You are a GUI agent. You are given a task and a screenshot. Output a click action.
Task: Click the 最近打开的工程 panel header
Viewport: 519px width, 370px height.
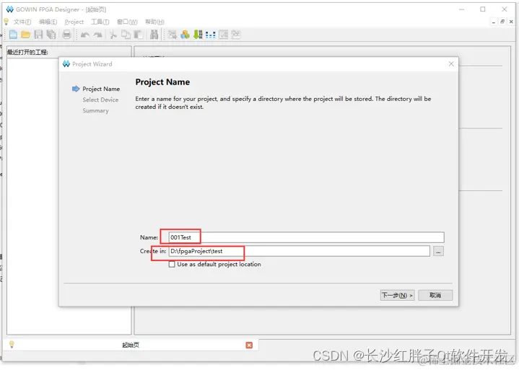pos(28,52)
